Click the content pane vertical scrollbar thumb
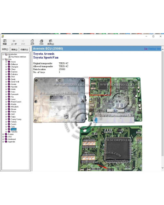 (162, 103)
